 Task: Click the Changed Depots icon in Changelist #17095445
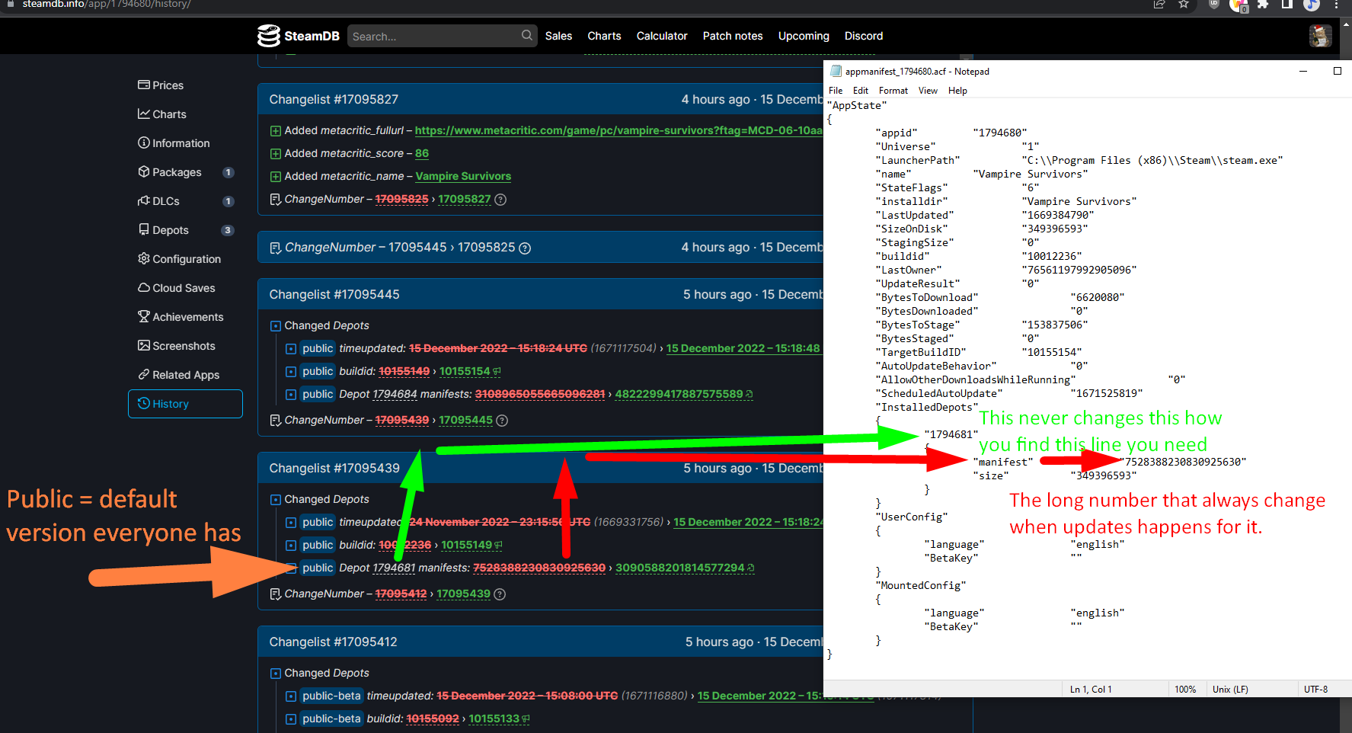point(276,326)
